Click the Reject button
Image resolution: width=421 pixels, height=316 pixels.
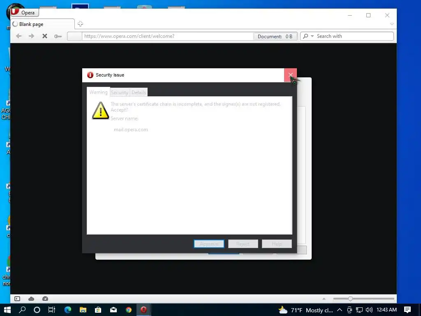[243, 244]
